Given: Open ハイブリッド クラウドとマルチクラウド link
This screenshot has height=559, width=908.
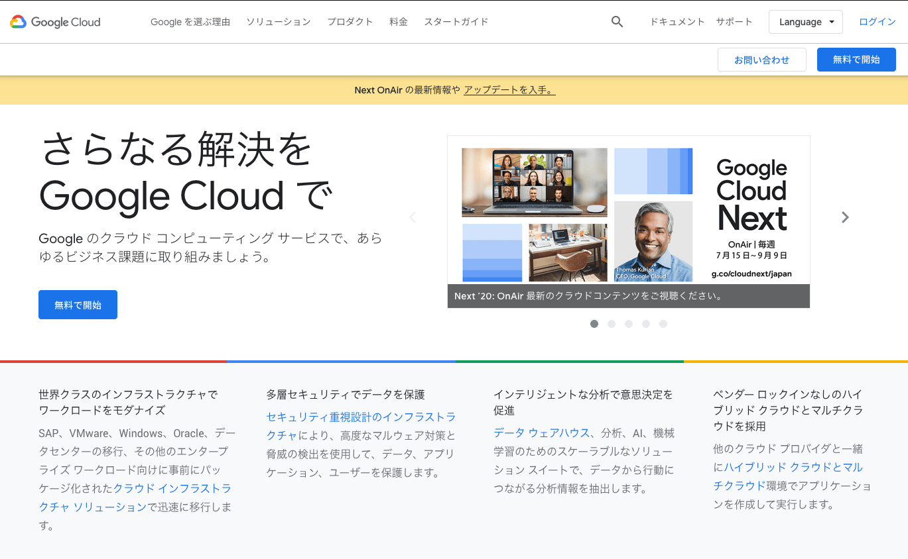Looking at the screenshot, I should click(788, 477).
